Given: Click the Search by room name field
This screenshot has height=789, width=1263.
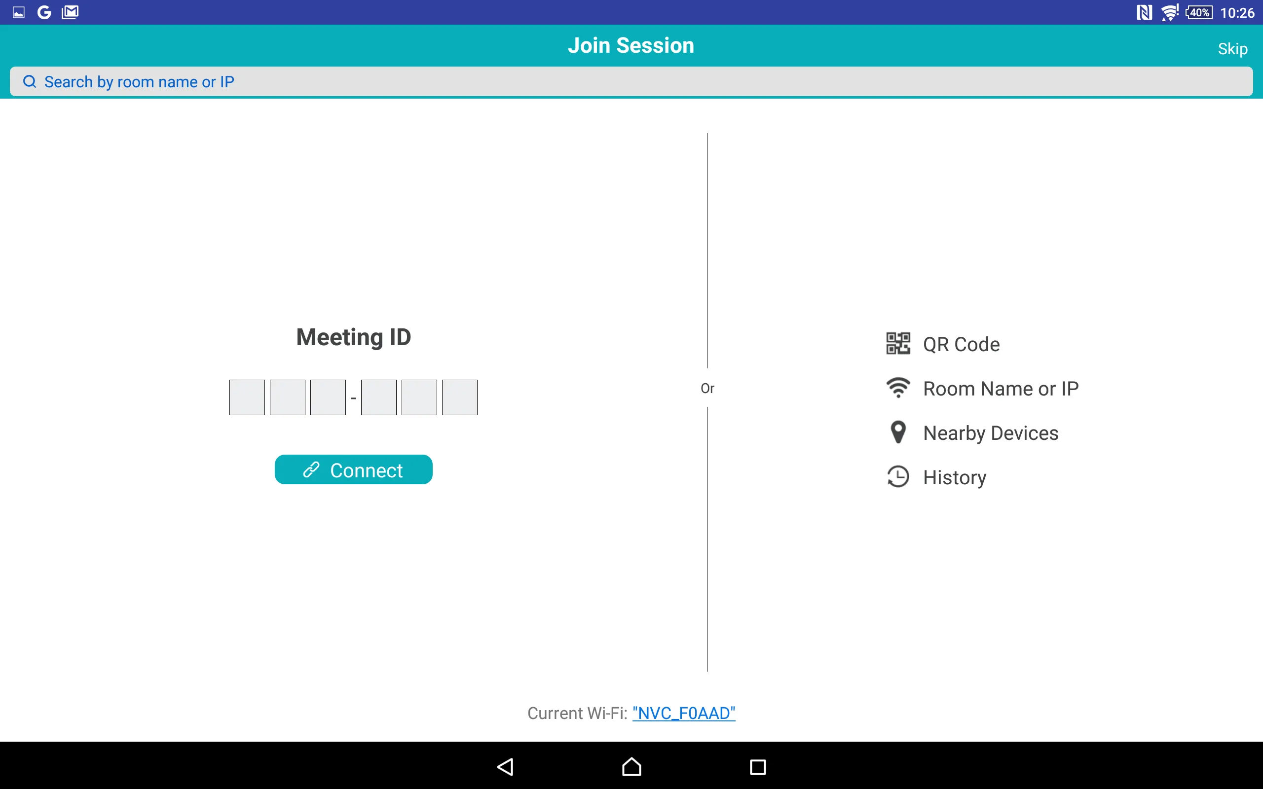Looking at the screenshot, I should (x=631, y=81).
